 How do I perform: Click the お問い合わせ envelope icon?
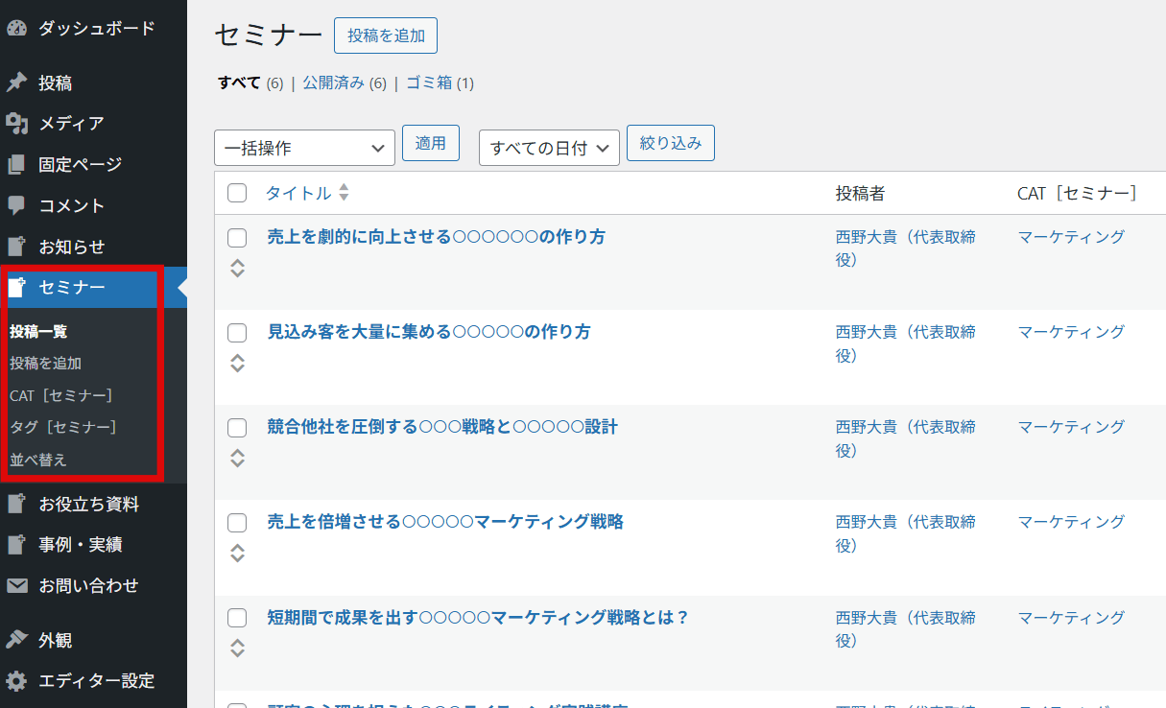click(x=16, y=585)
